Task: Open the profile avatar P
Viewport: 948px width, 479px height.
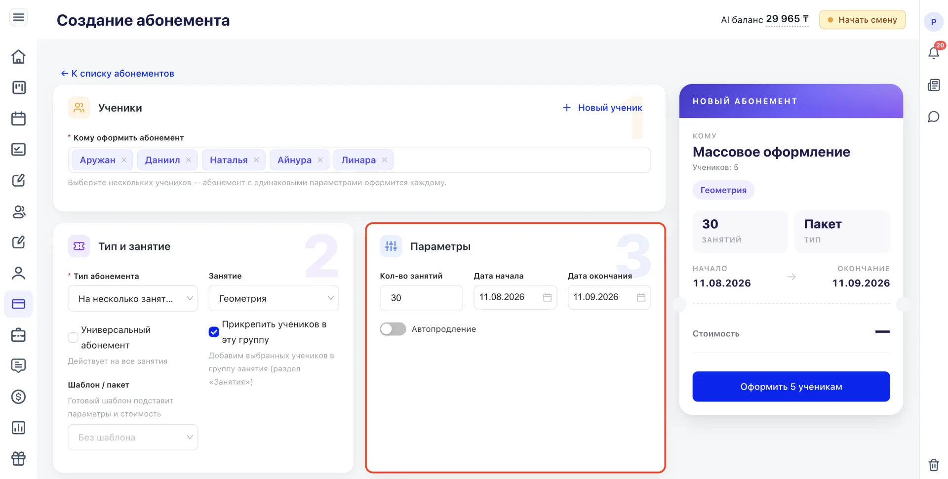Action: [933, 22]
